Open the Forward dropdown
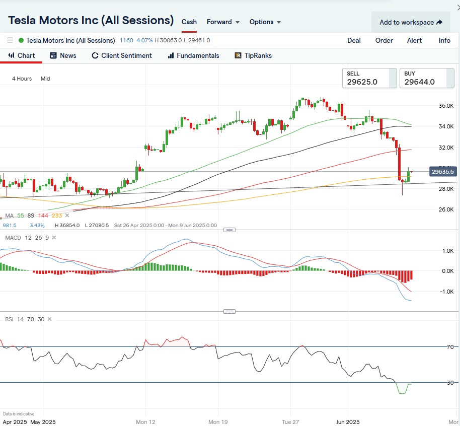460x426 pixels. click(x=223, y=22)
